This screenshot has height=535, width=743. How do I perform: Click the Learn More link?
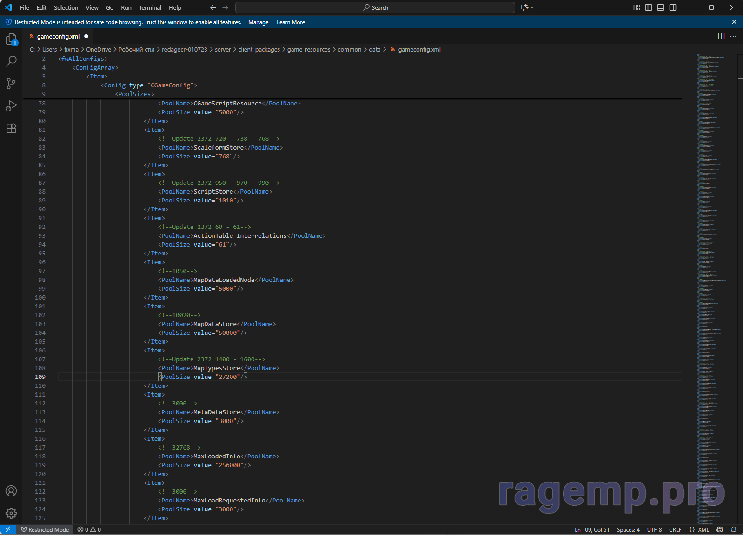[x=291, y=22]
